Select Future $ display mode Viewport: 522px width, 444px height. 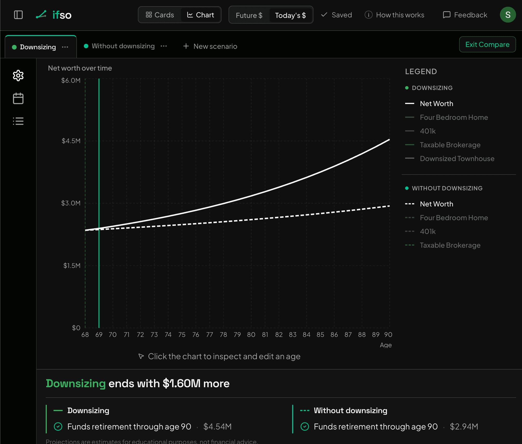click(x=249, y=15)
